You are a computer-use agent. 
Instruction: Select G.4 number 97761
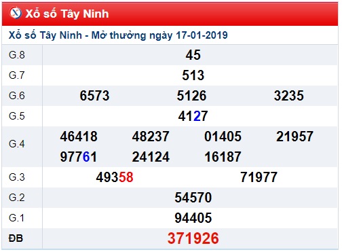[x=79, y=157]
